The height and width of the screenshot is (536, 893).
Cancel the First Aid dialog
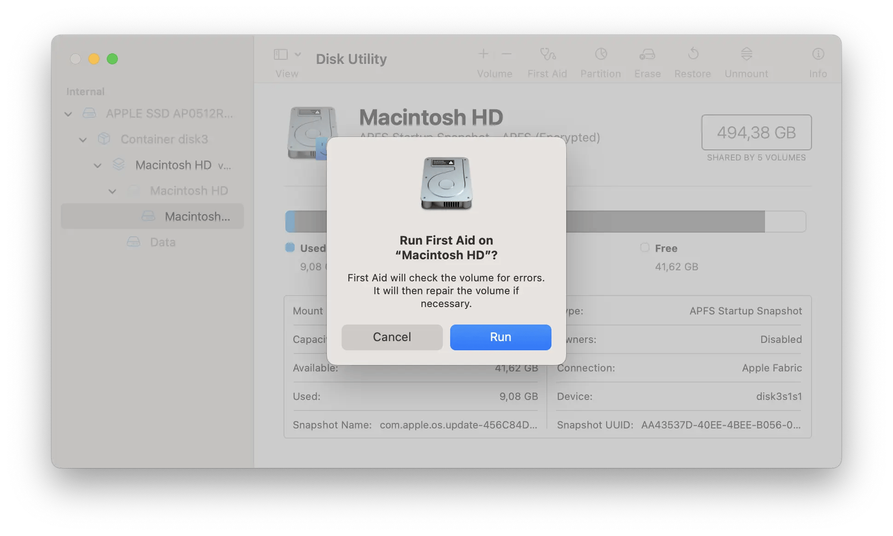pos(392,337)
